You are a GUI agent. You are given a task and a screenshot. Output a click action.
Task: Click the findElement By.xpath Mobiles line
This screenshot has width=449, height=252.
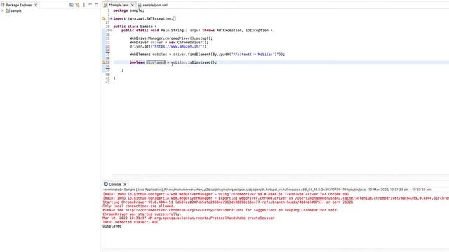click(207, 55)
